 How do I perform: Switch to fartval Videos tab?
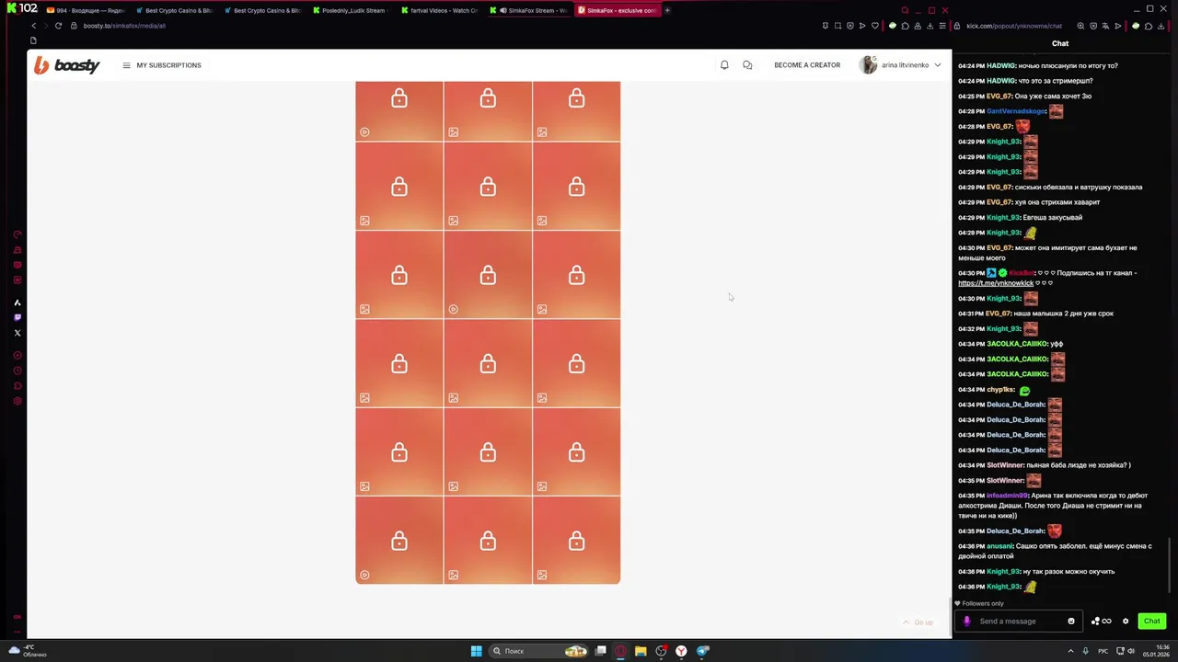438,10
